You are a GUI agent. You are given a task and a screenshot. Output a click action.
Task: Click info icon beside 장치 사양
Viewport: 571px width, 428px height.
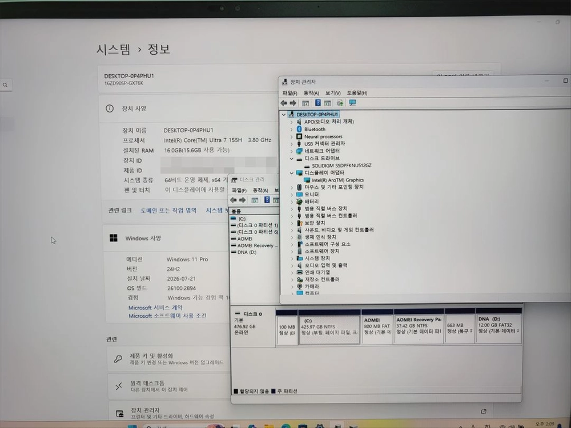[x=109, y=108]
